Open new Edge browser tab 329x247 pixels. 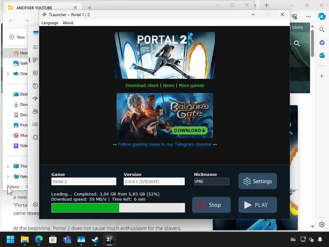pyautogui.click(x=266, y=5)
